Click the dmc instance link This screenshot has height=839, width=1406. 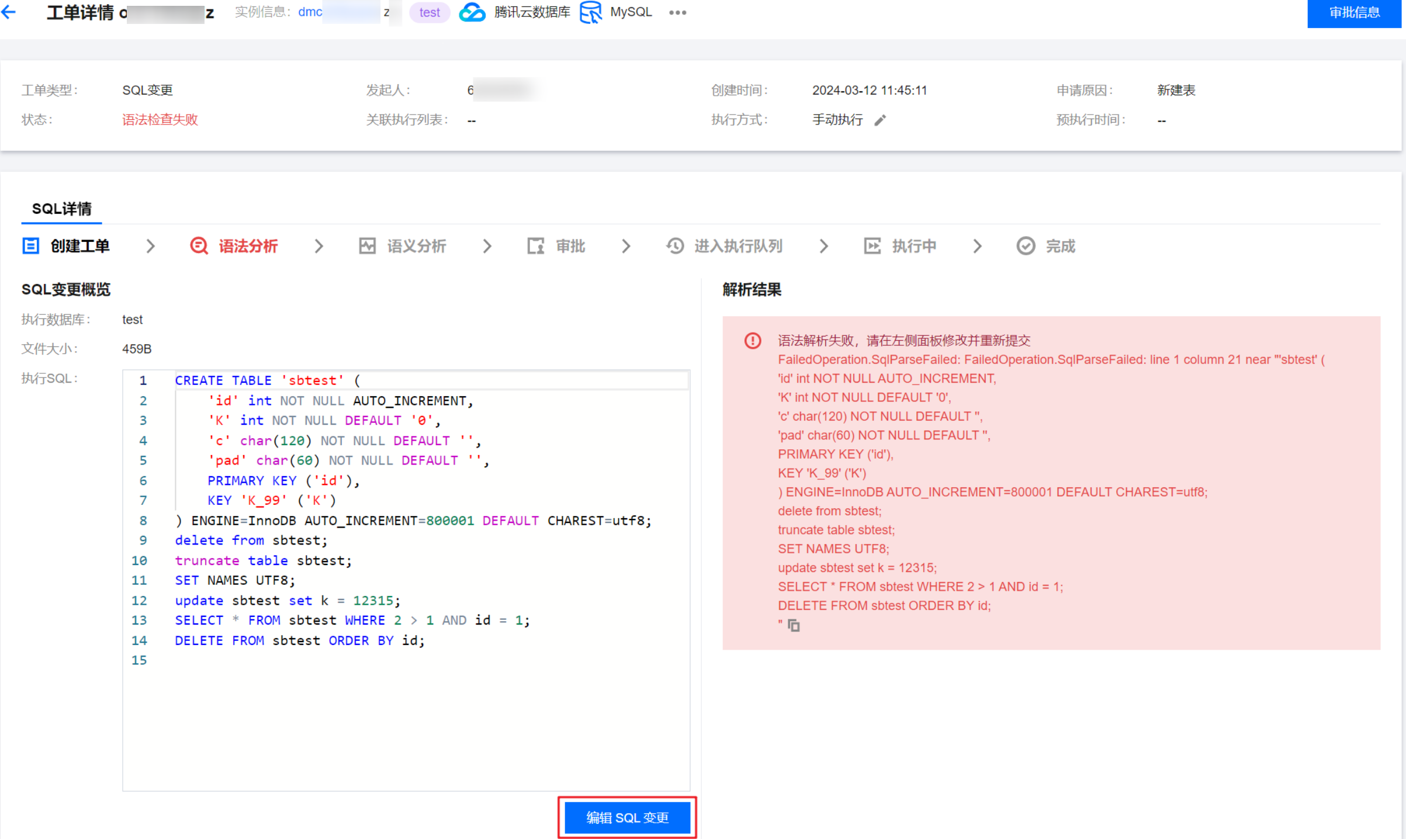pyautogui.click(x=310, y=12)
